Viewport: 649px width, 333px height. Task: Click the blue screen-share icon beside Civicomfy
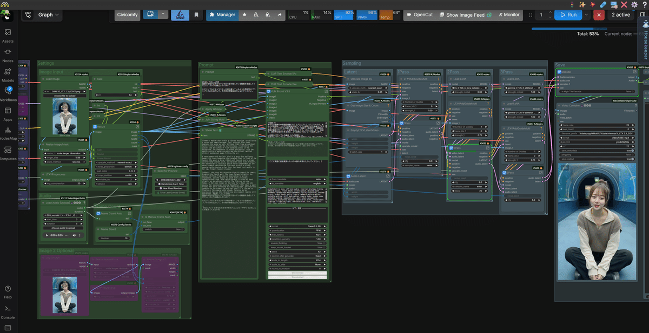point(150,15)
